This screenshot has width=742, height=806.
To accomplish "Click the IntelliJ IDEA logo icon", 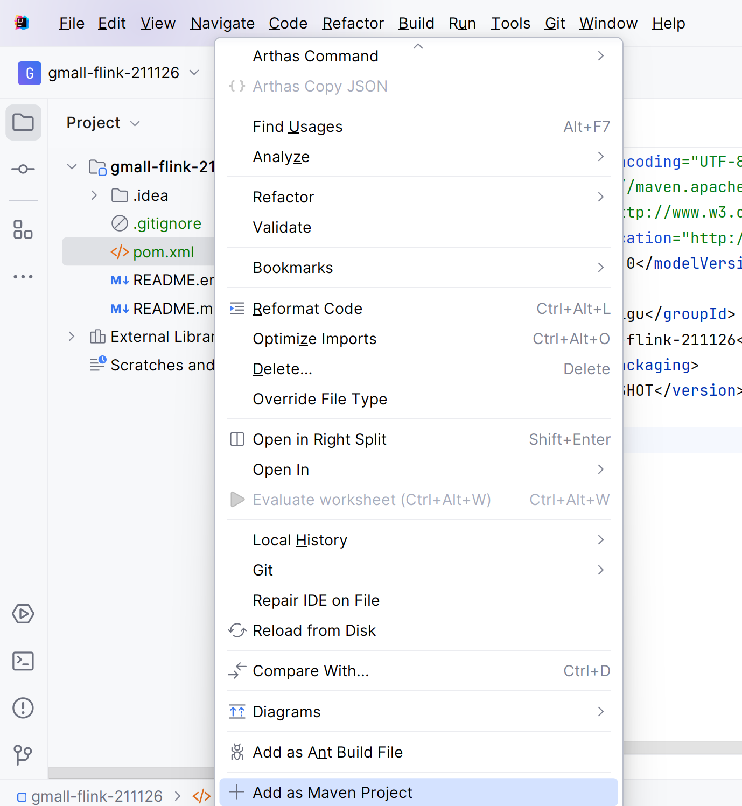I will [x=22, y=23].
